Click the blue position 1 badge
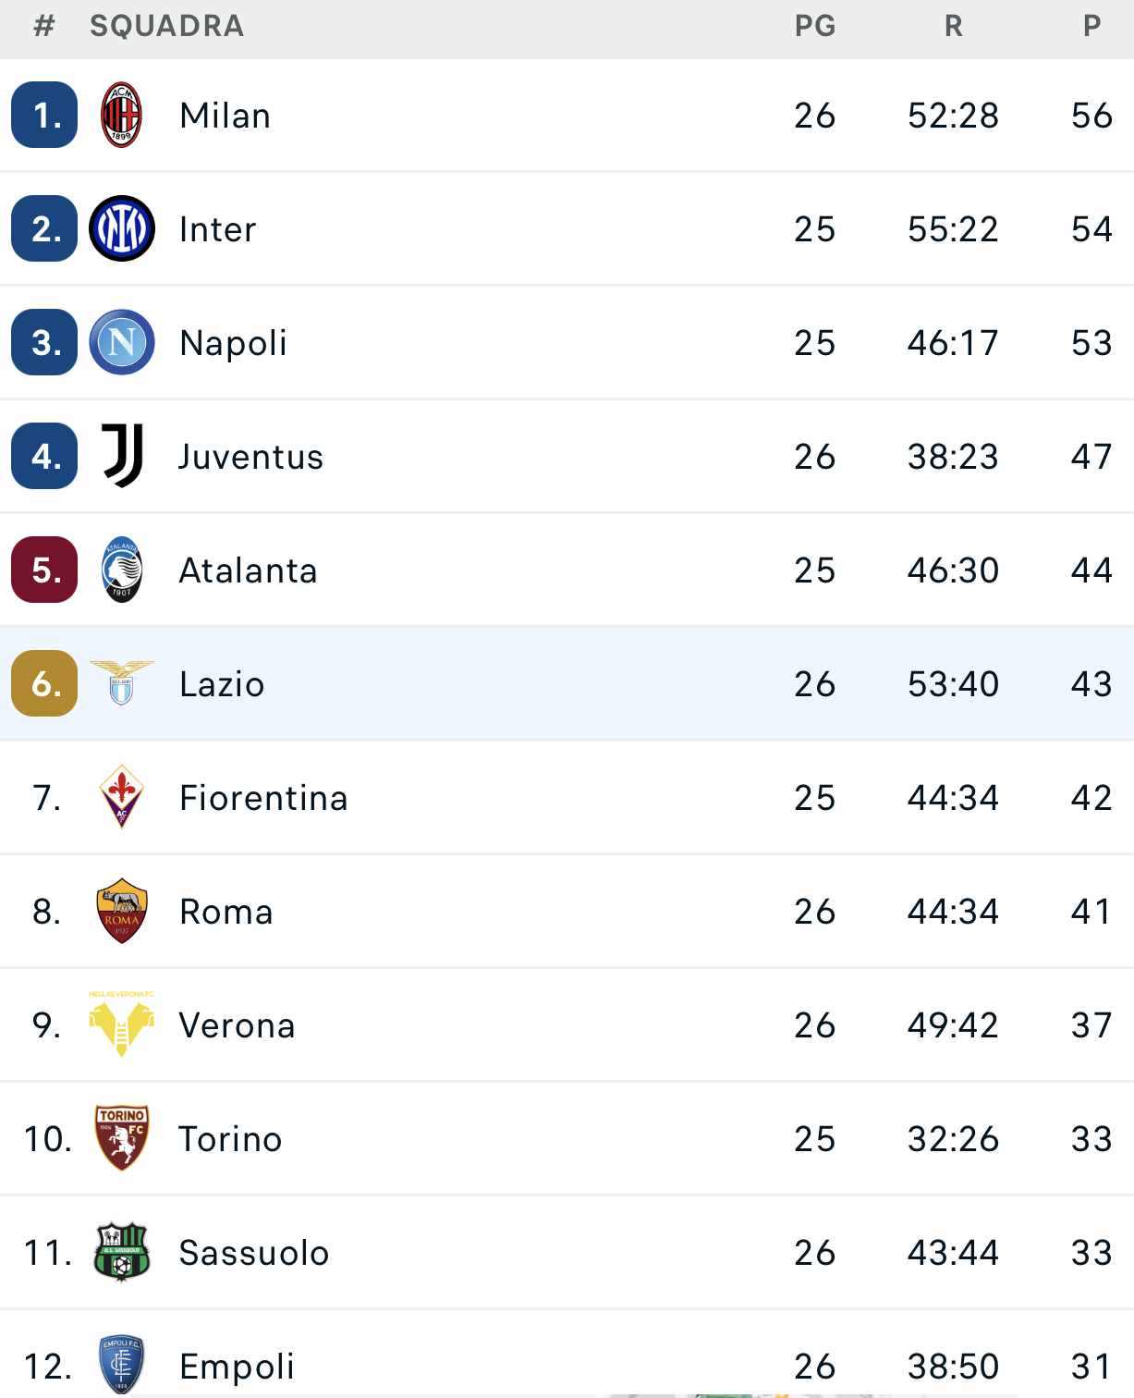 coord(44,116)
